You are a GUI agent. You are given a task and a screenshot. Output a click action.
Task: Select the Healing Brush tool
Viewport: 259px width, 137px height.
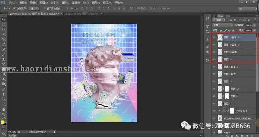coord(3,49)
